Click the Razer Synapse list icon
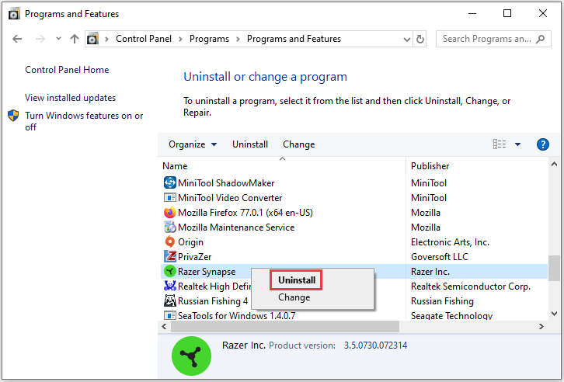The image size is (564, 382). 170,271
